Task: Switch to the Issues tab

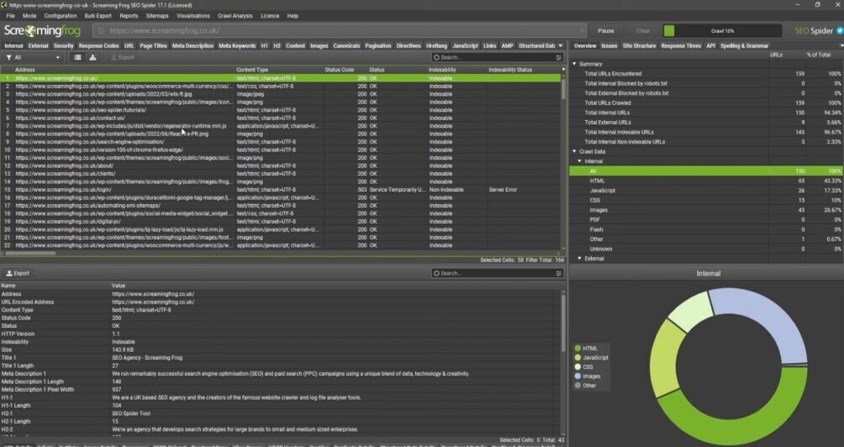Action: pos(609,45)
